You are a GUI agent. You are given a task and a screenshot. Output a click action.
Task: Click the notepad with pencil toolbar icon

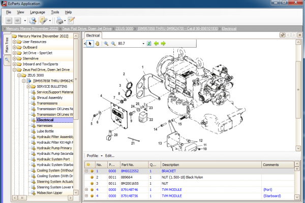[71, 21]
